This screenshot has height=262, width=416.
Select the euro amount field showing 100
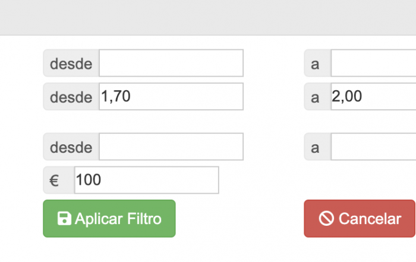pos(146,180)
